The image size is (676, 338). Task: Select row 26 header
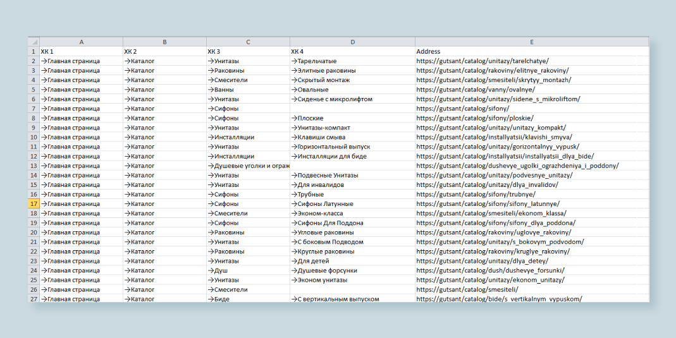point(34,289)
